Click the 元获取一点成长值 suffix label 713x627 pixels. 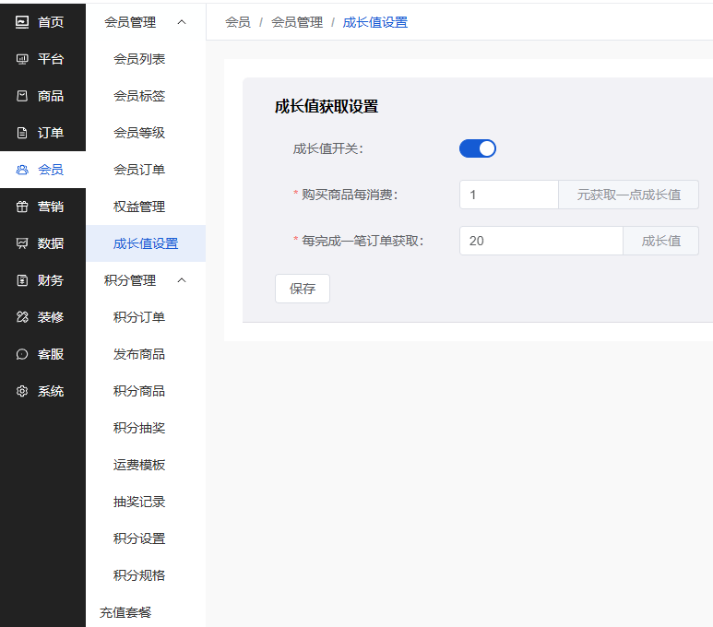tap(628, 195)
